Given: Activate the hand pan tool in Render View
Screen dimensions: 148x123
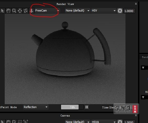Looking at the screenshot, I should click(x=8, y=11).
